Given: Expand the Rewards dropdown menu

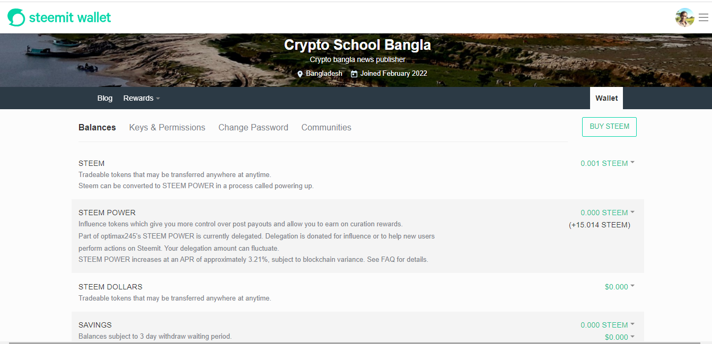Looking at the screenshot, I should click(x=142, y=98).
